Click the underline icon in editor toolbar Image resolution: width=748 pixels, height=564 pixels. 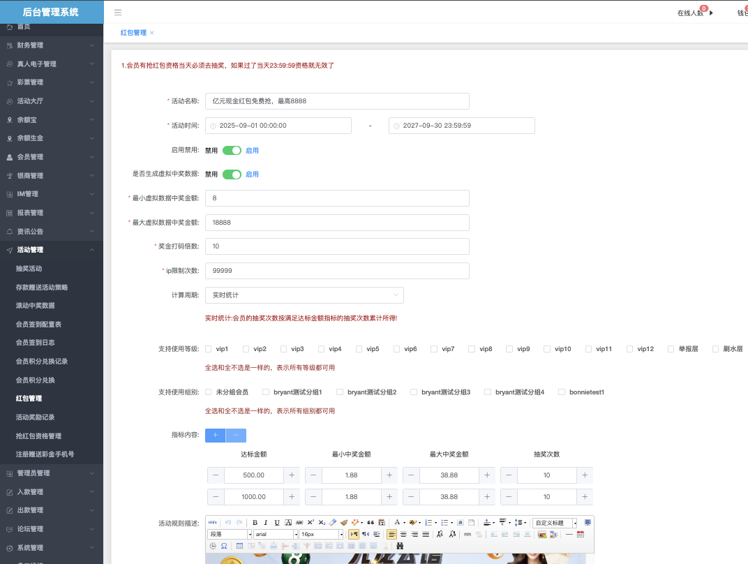click(x=277, y=522)
